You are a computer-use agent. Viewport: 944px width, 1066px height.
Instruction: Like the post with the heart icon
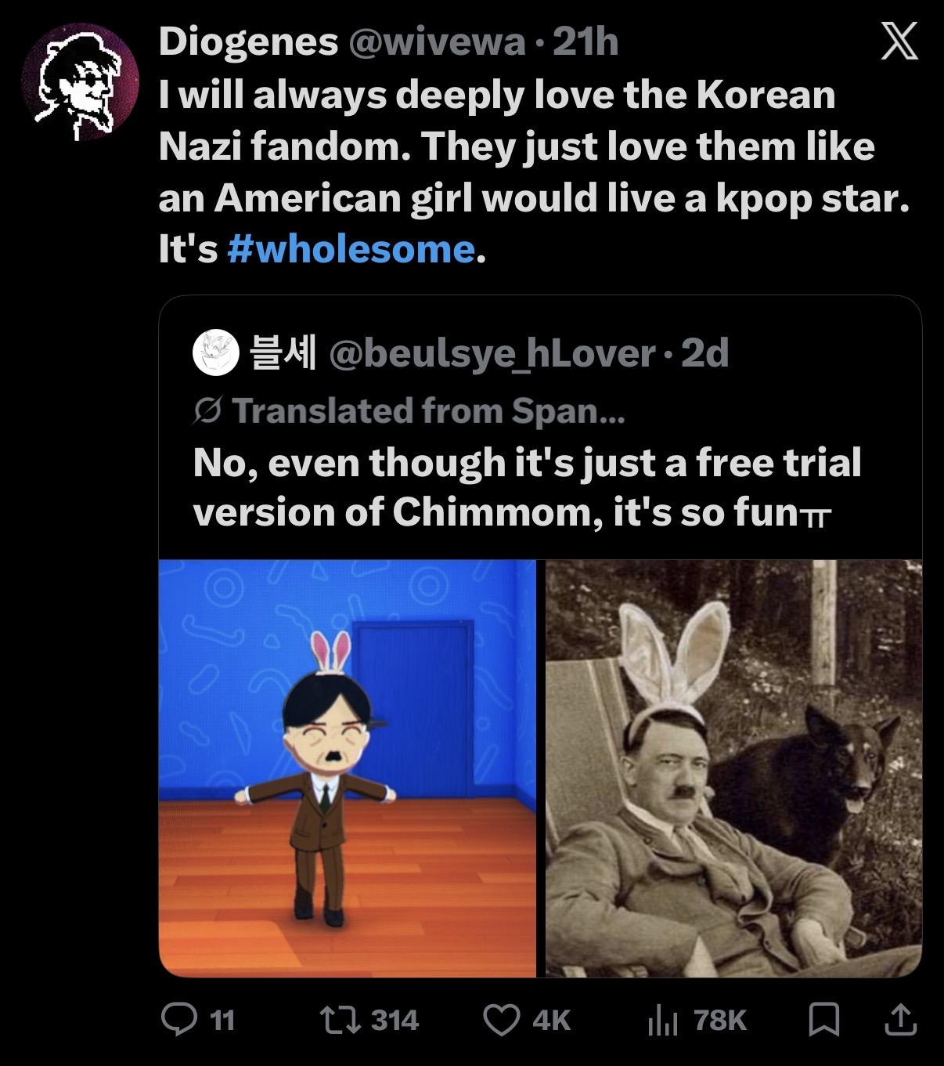[x=502, y=1019]
